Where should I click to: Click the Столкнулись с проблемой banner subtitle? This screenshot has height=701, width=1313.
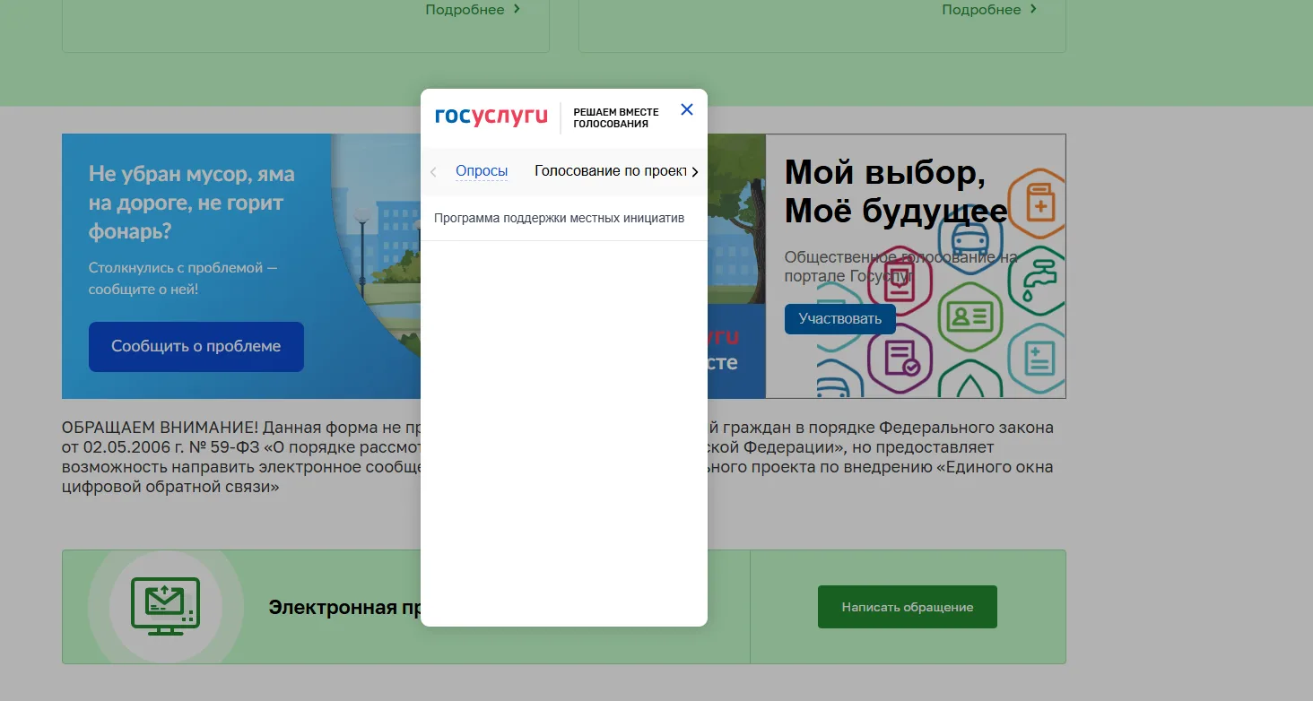[183, 279]
